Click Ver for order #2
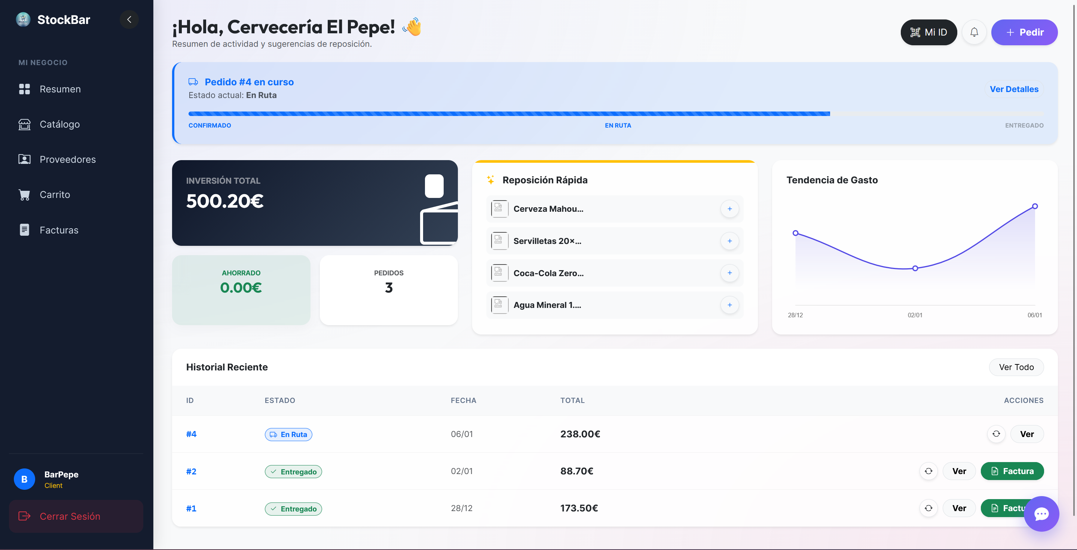 tap(959, 471)
